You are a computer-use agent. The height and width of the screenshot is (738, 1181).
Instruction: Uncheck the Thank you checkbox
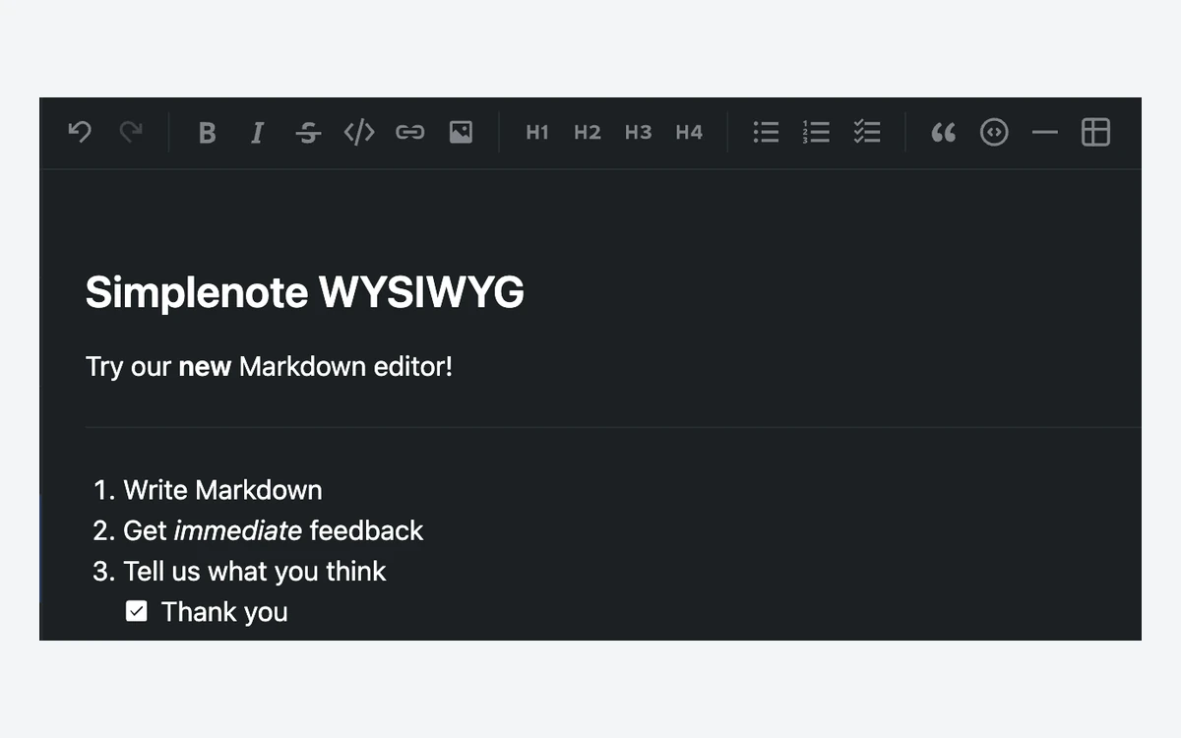point(137,612)
